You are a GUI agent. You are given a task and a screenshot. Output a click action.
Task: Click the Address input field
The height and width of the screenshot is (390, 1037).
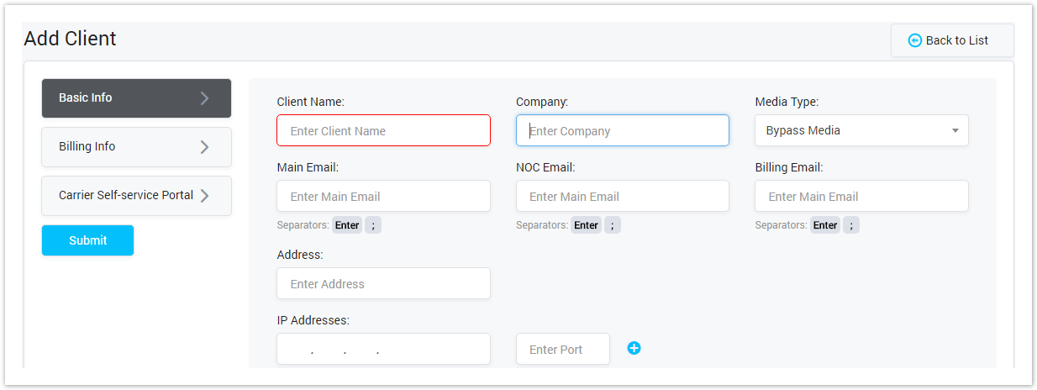click(x=383, y=284)
